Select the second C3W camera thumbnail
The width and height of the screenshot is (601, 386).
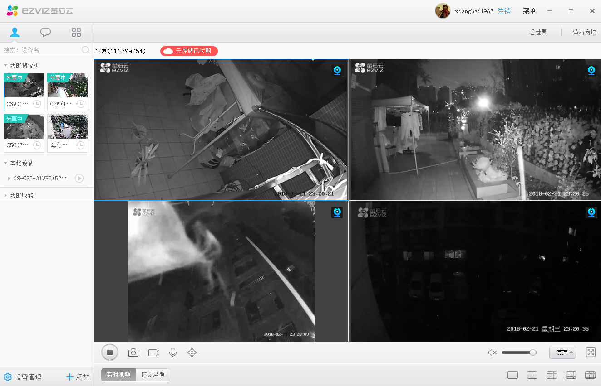point(68,92)
